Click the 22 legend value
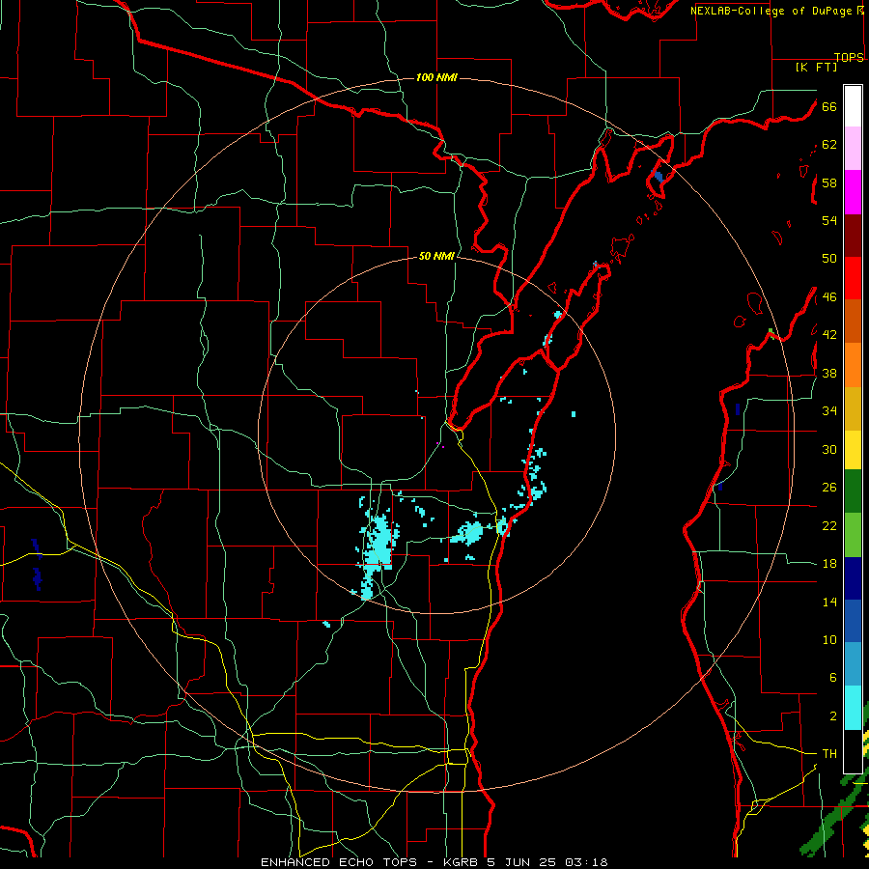 pos(829,525)
